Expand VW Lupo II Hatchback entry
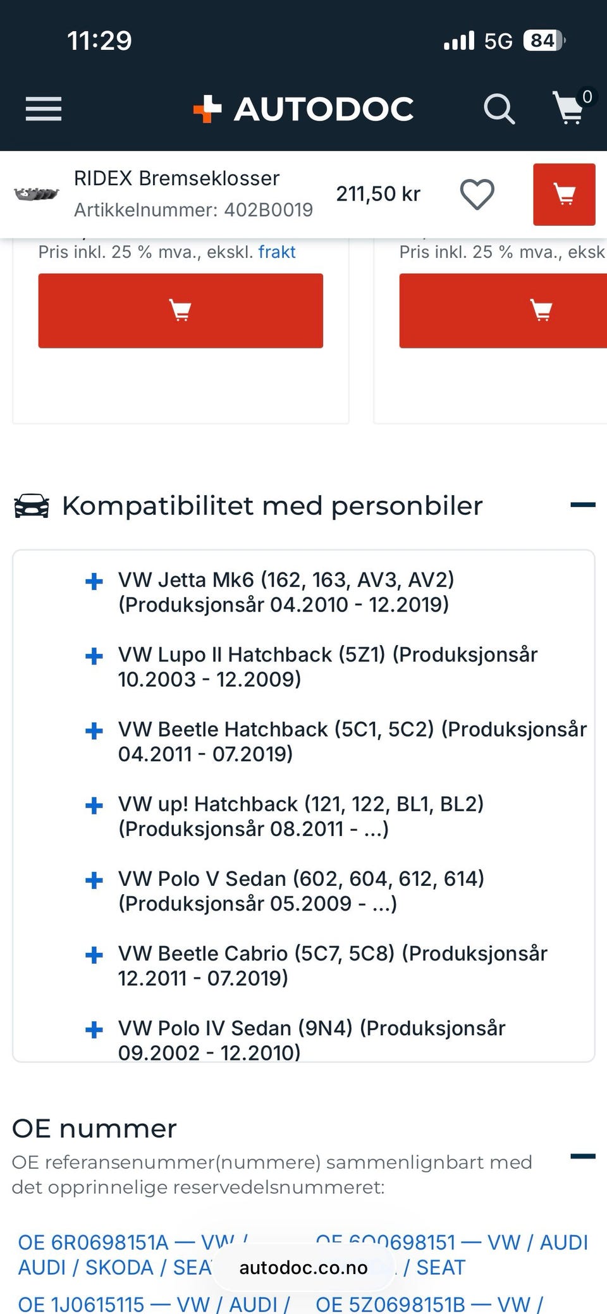 [94, 656]
